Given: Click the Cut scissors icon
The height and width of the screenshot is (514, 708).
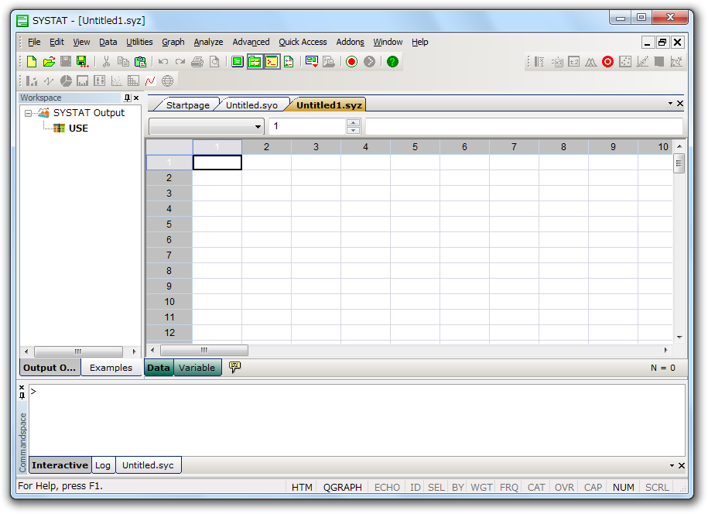Looking at the screenshot, I should (106, 61).
